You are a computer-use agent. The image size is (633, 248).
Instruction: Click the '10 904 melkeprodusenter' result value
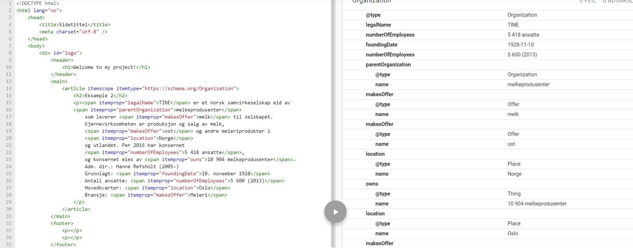tap(537, 204)
